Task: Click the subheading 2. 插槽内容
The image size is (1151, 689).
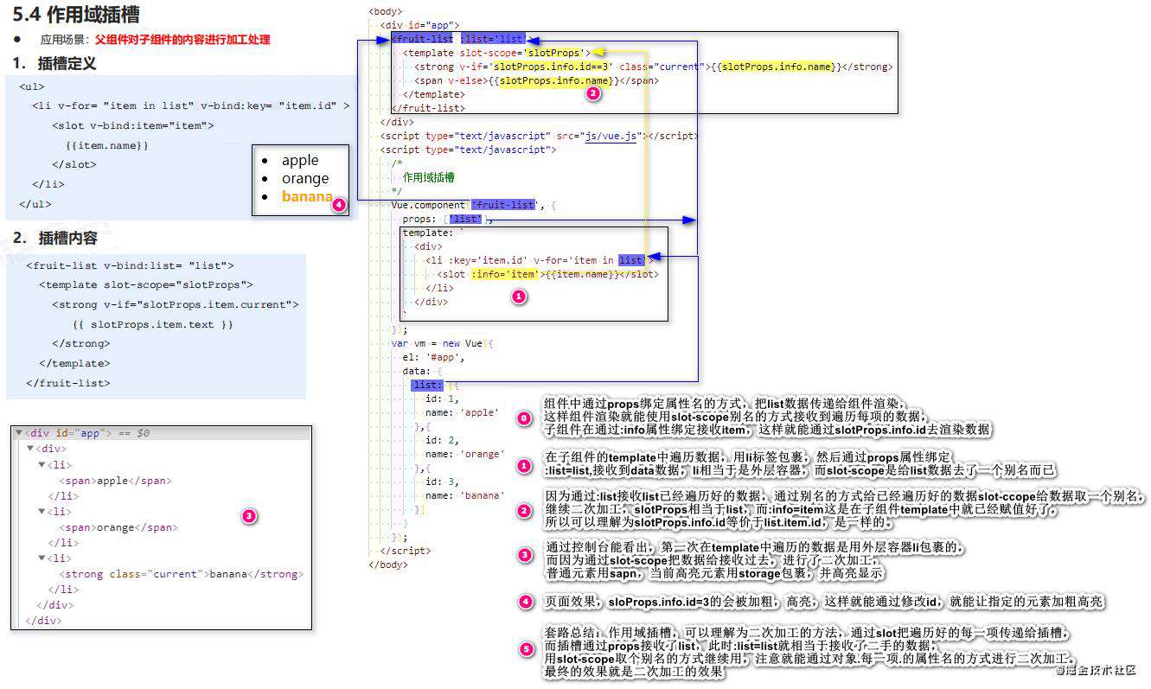Action: coord(55,238)
